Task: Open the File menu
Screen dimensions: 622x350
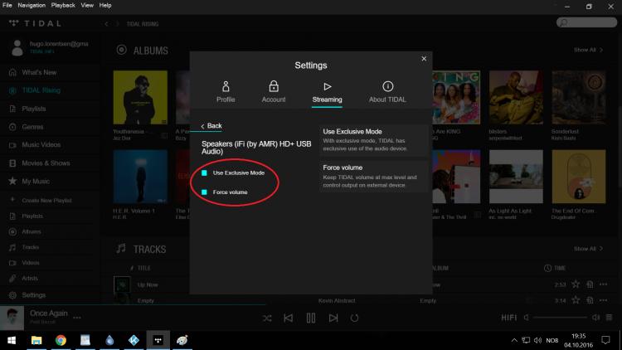Action: coord(7,5)
